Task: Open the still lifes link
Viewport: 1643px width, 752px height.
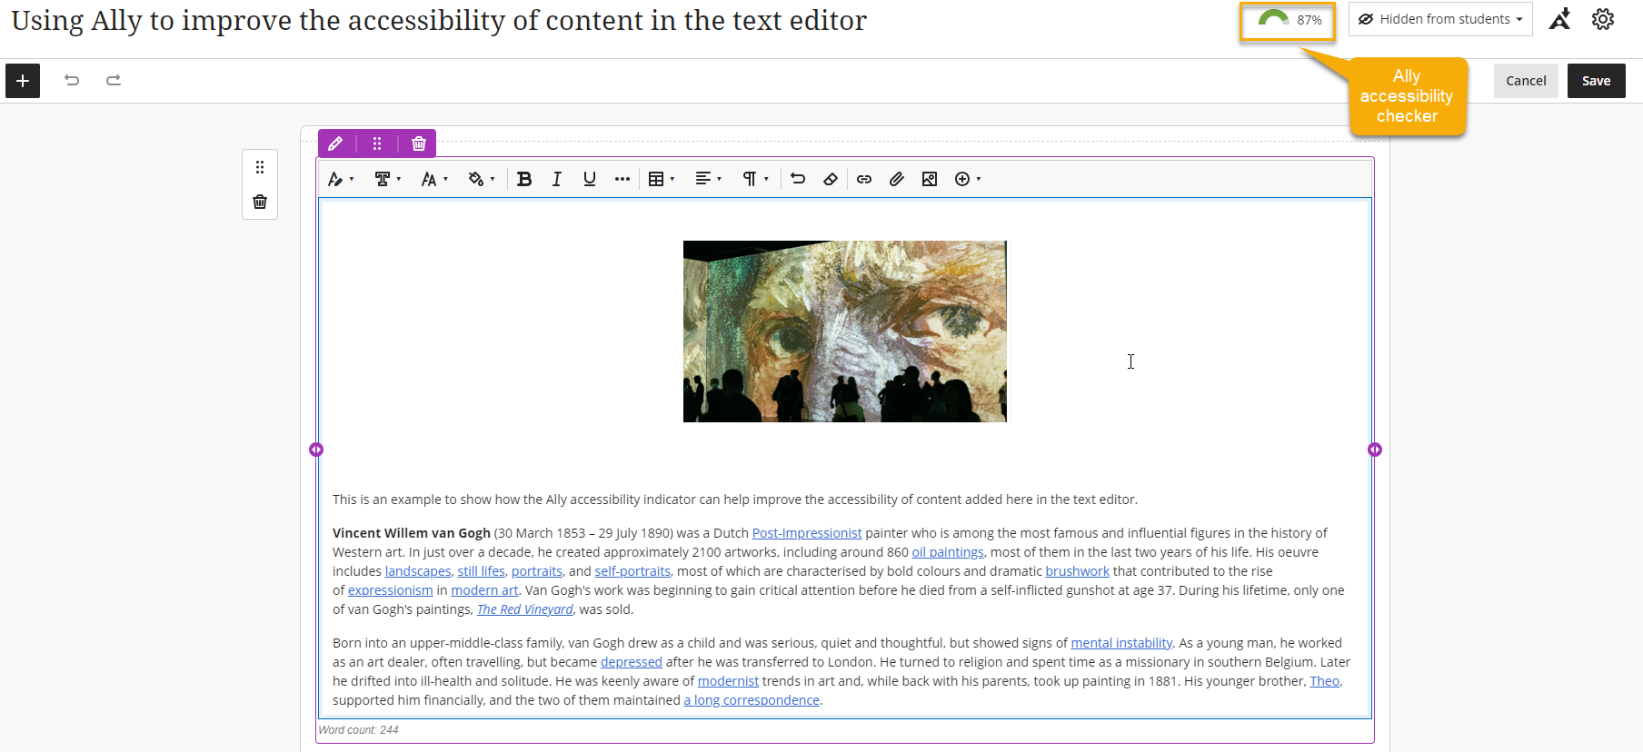Action: [482, 571]
